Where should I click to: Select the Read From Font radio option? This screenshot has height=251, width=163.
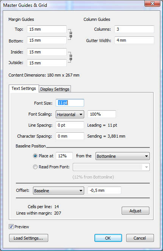click(35, 167)
